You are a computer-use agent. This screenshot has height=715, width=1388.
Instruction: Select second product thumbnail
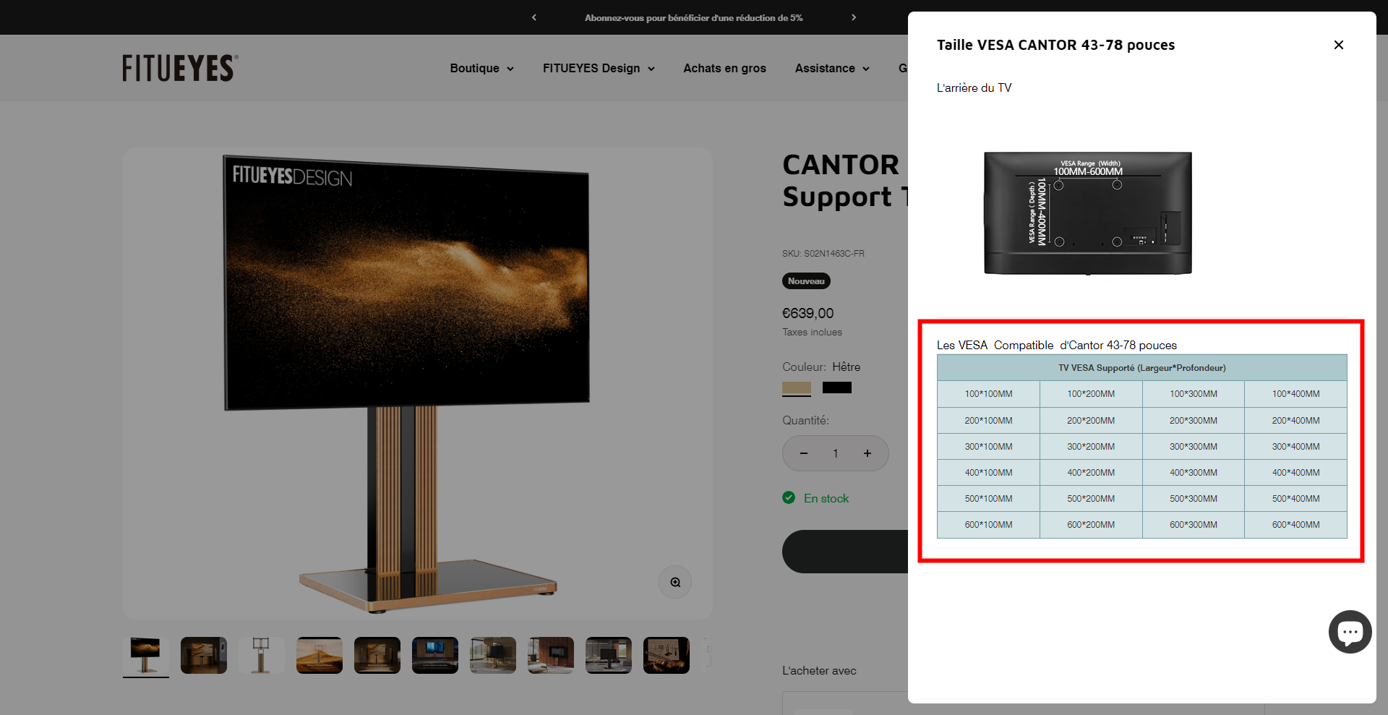coord(204,655)
